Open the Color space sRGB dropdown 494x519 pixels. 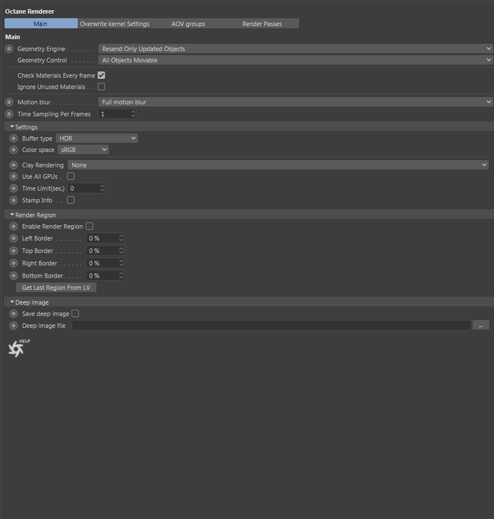(x=83, y=150)
